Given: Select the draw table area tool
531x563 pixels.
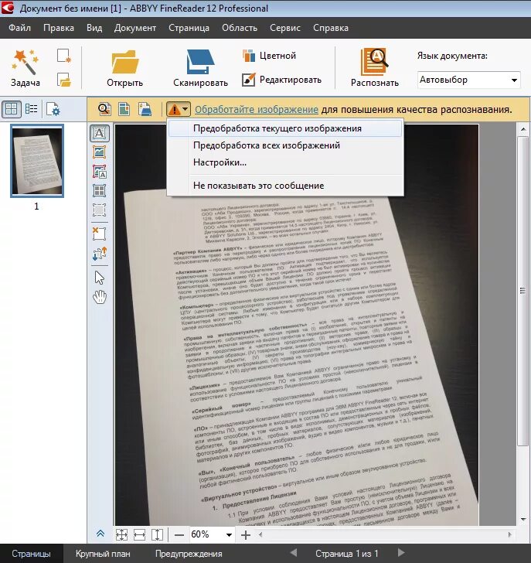Looking at the screenshot, I should tap(100, 191).
